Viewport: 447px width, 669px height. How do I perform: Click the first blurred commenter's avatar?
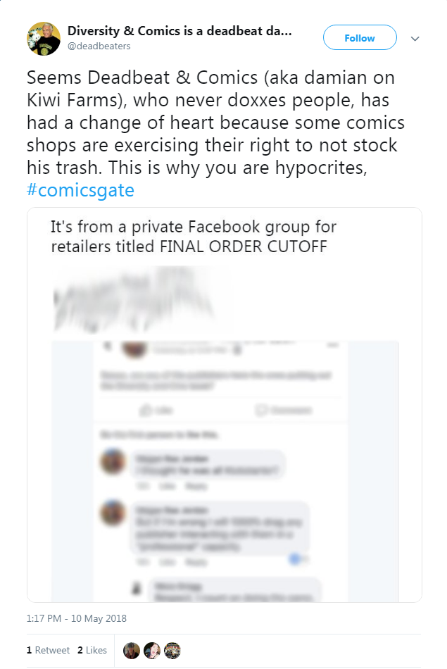[113, 461]
